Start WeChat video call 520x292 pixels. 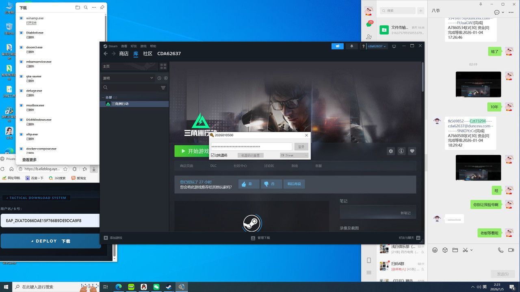[x=511, y=250]
